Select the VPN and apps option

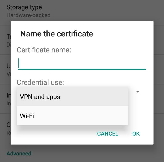pyautogui.click(x=72, y=96)
